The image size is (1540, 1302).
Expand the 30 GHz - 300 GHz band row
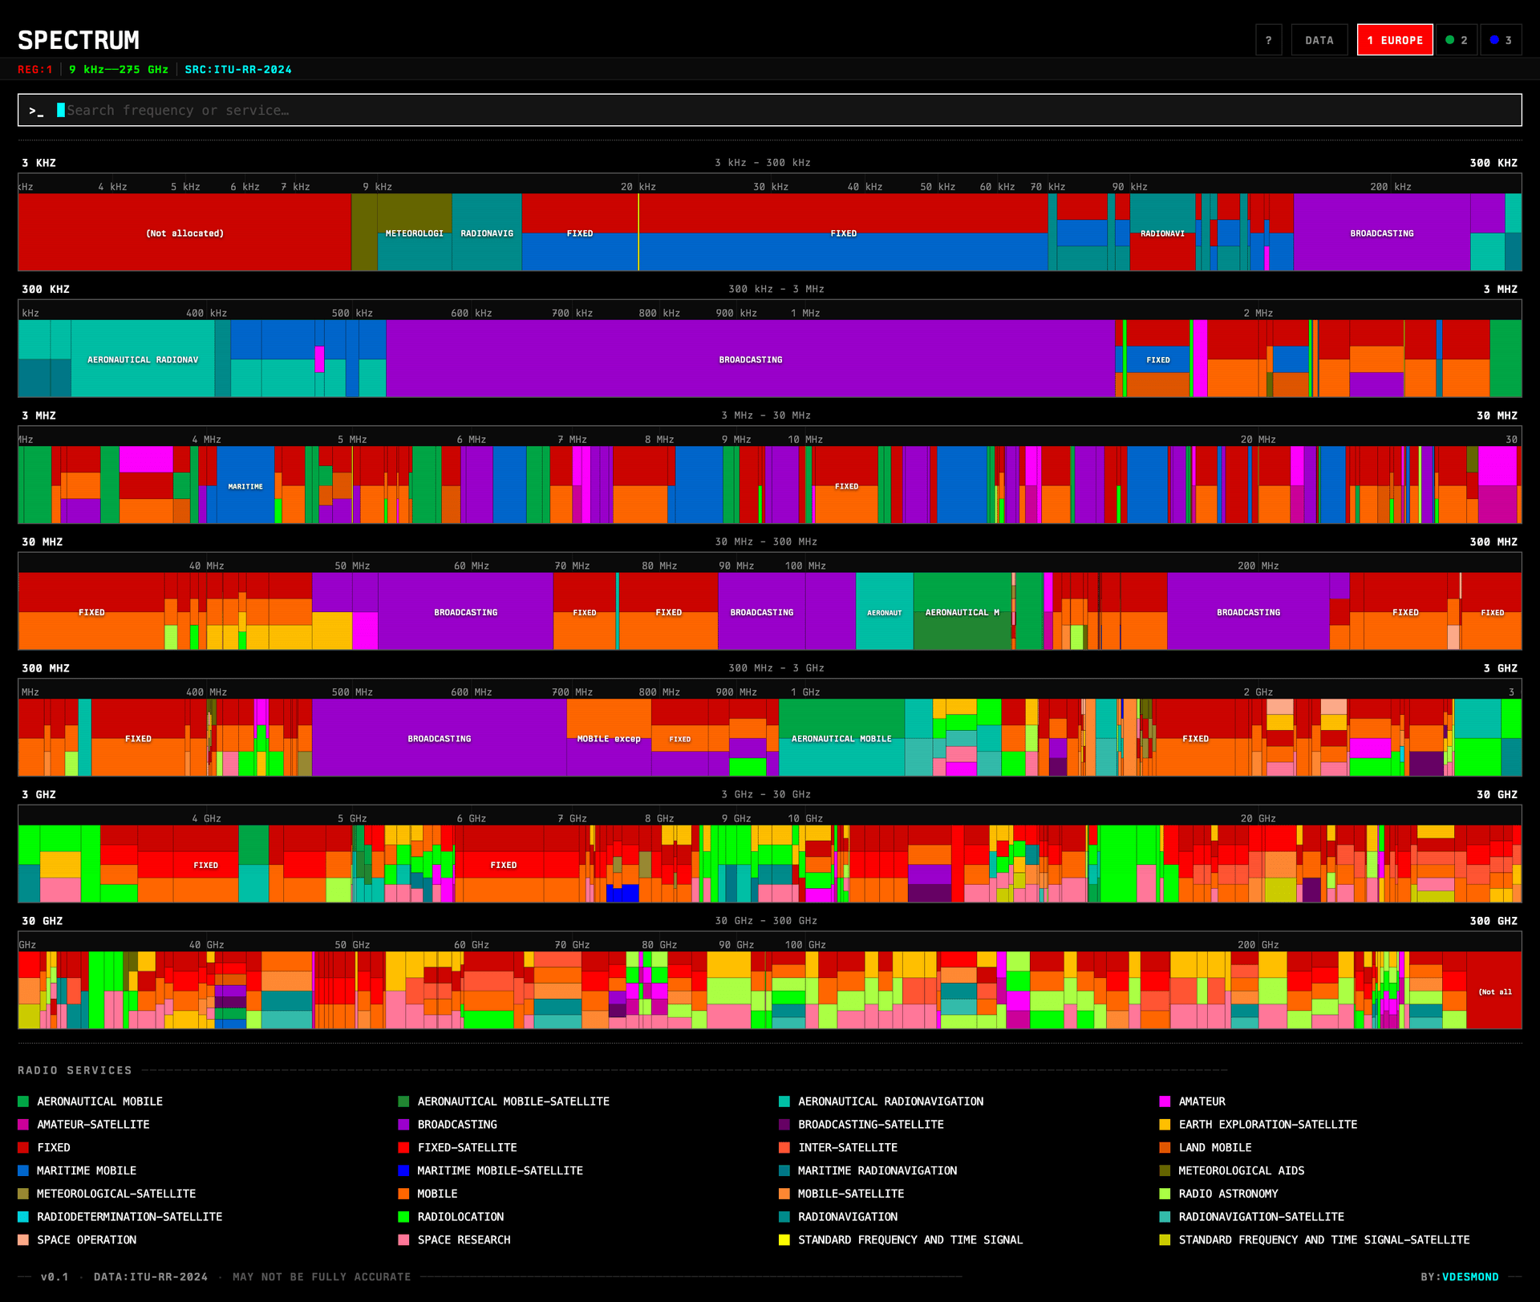tap(763, 920)
